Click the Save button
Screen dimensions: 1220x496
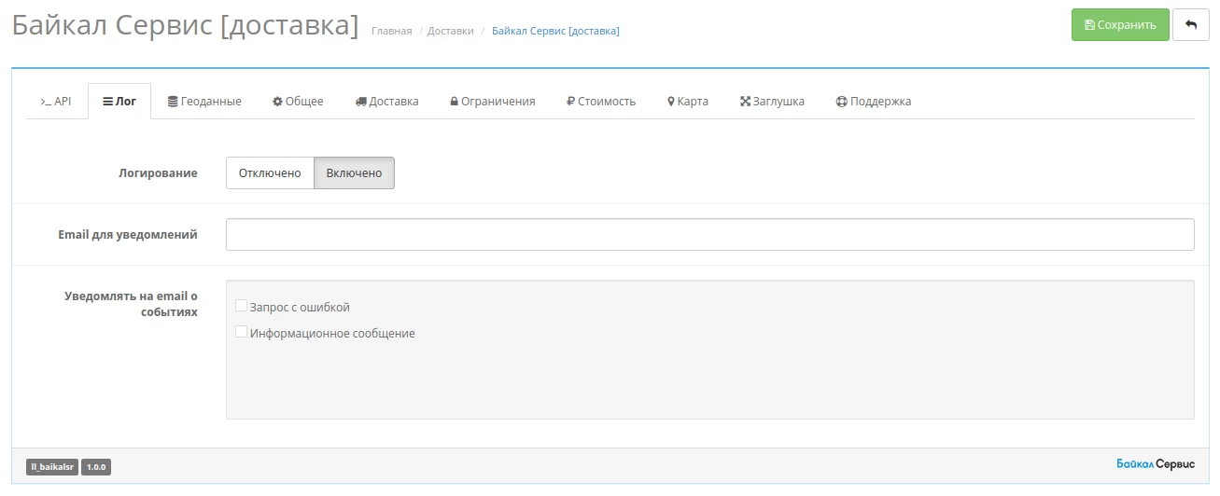pyautogui.click(x=1120, y=25)
